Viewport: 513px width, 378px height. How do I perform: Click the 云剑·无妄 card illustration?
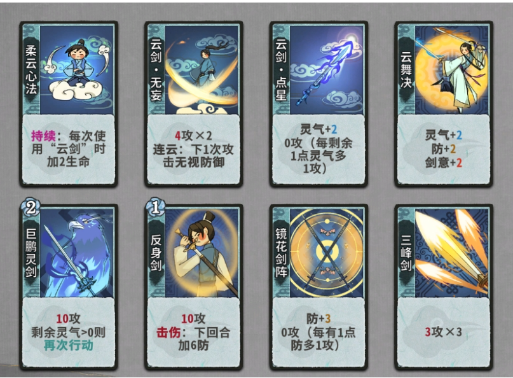click(202, 70)
